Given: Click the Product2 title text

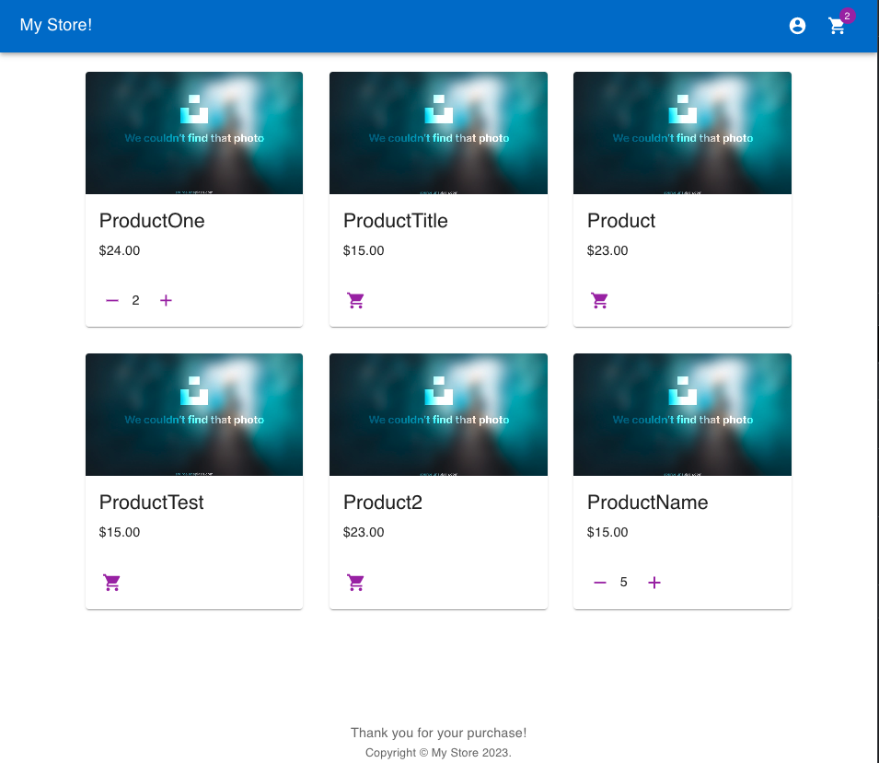Looking at the screenshot, I should coord(383,503).
